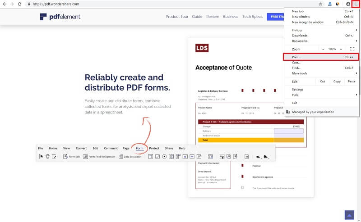Select the arrow pointer tool in Form toolbar
Screen dimensions: 361x222
pyautogui.click(x=41, y=156)
